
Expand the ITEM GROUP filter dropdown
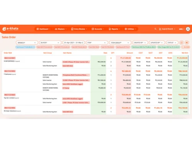click(120, 43)
